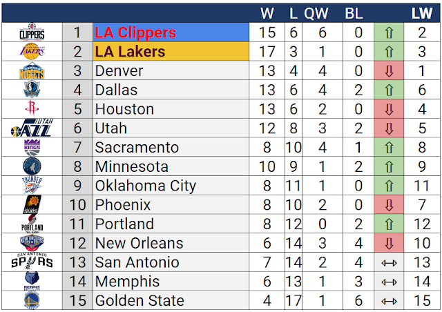
Task: Click the Houston Rockets logo
Action: tap(31, 109)
